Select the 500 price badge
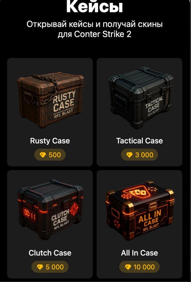This screenshot has width=191, height=282. pos(50,155)
